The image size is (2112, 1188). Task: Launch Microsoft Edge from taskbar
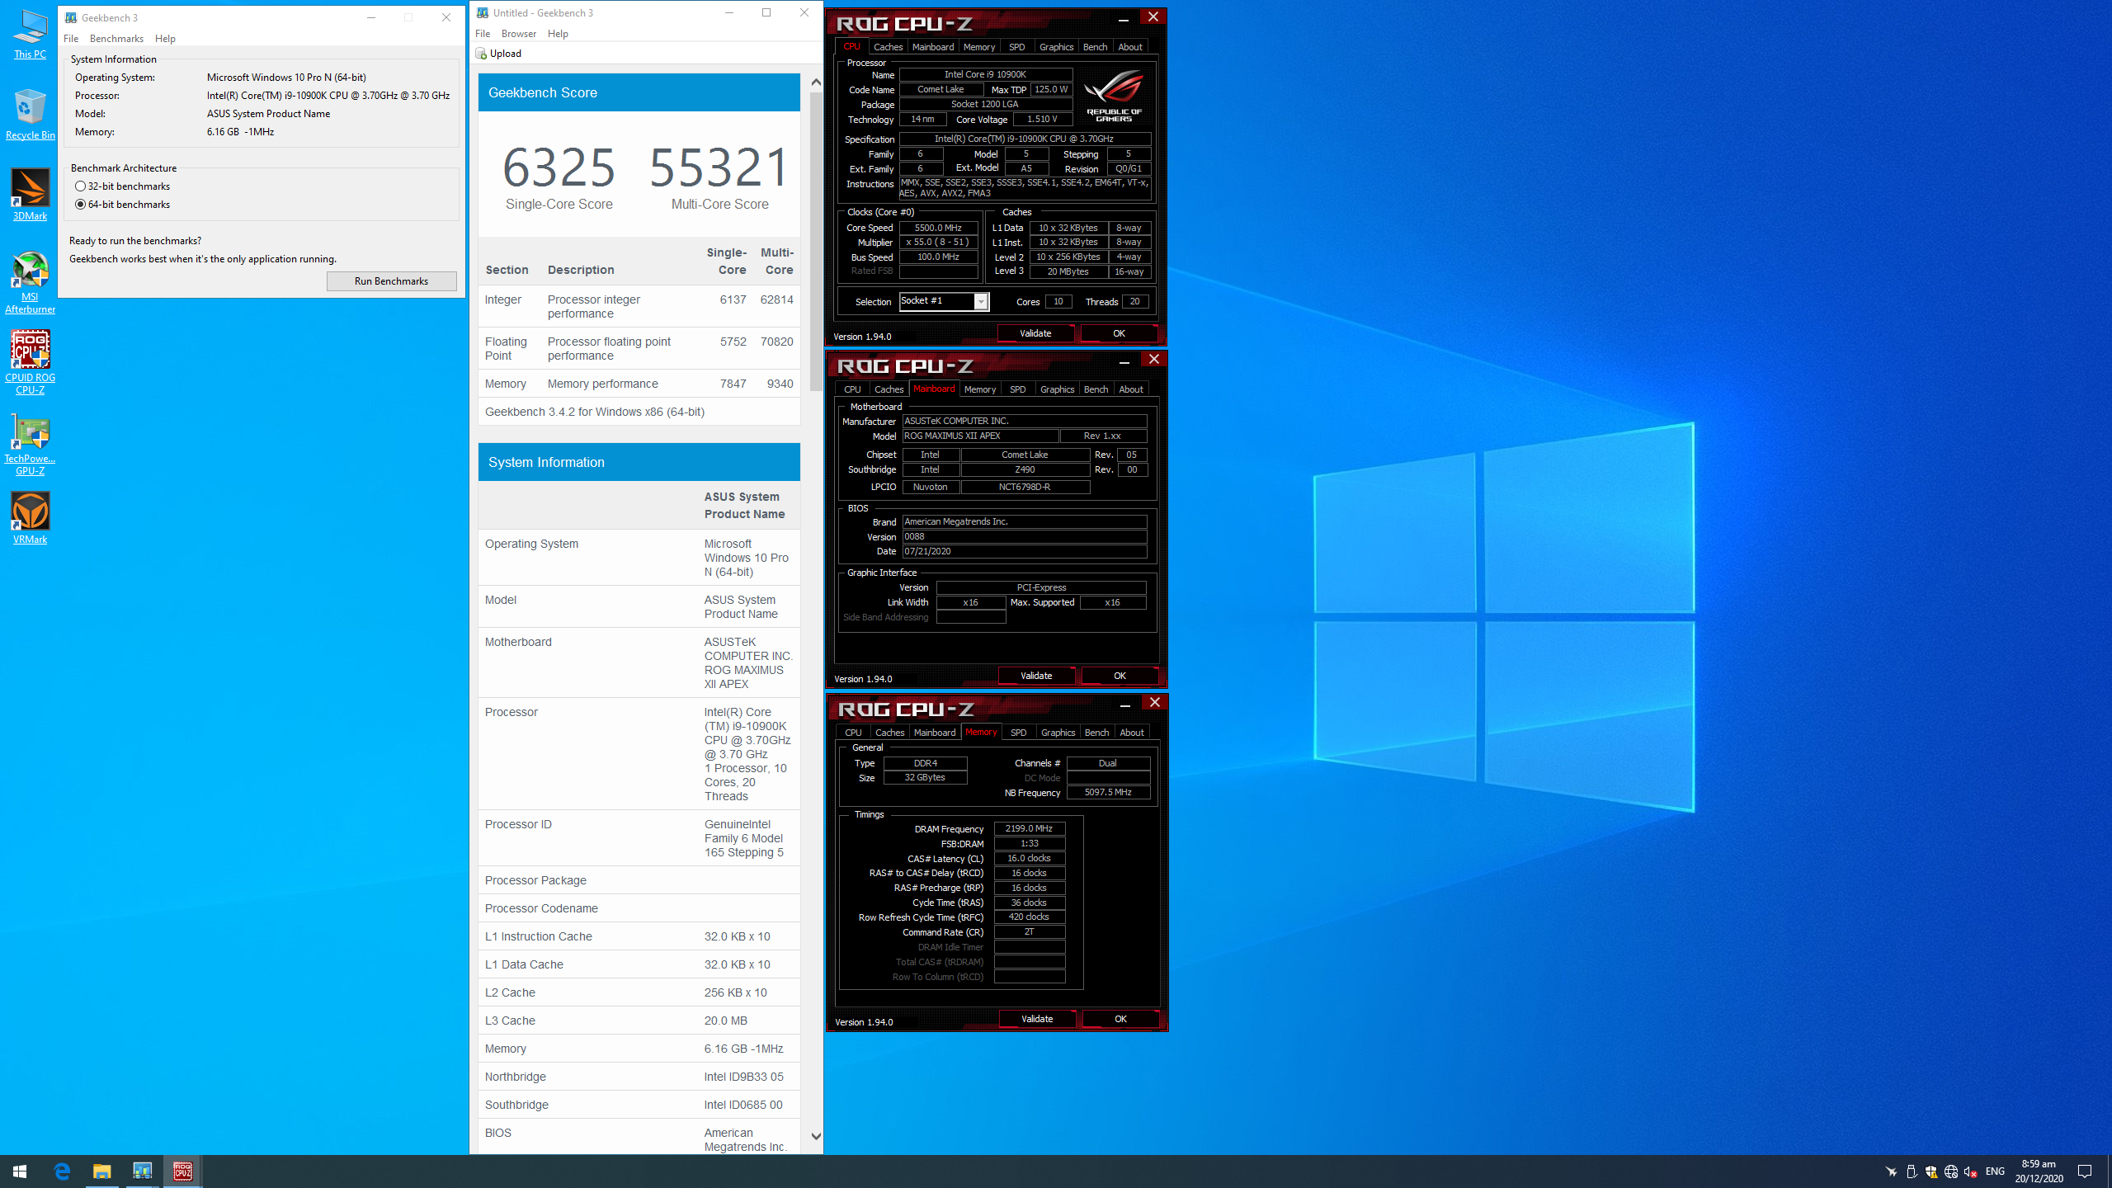(x=62, y=1171)
